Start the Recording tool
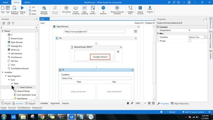Image resolution: width=213 pixels, height=120 pixels. pyautogui.click(x=66, y=10)
